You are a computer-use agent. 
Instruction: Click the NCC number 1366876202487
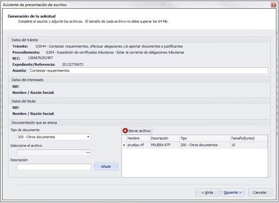[40, 58]
